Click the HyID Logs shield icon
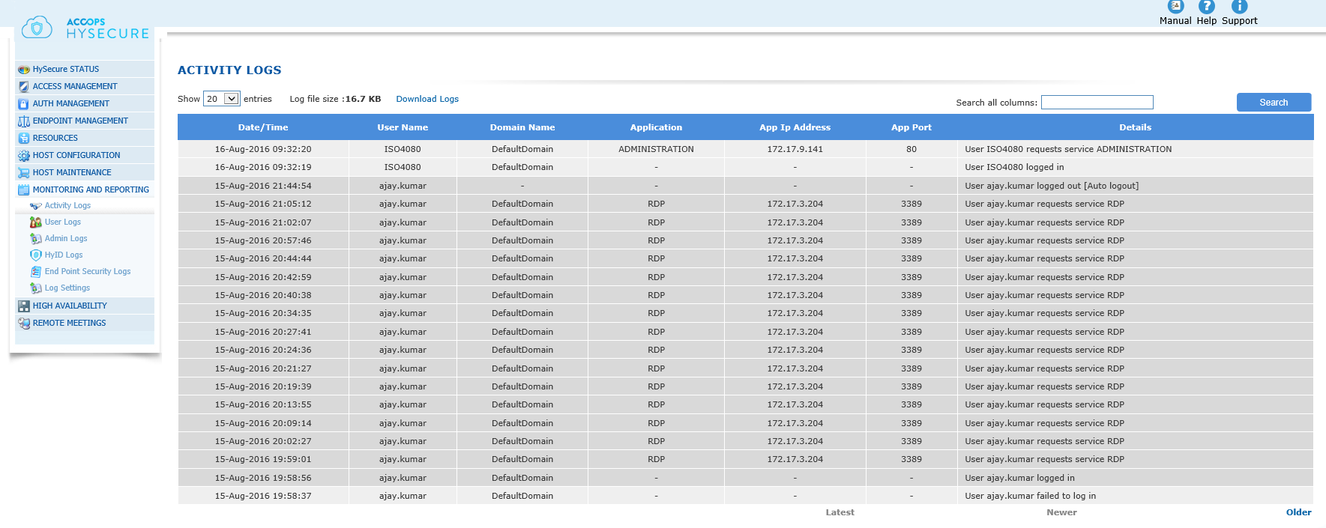 click(36, 255)
